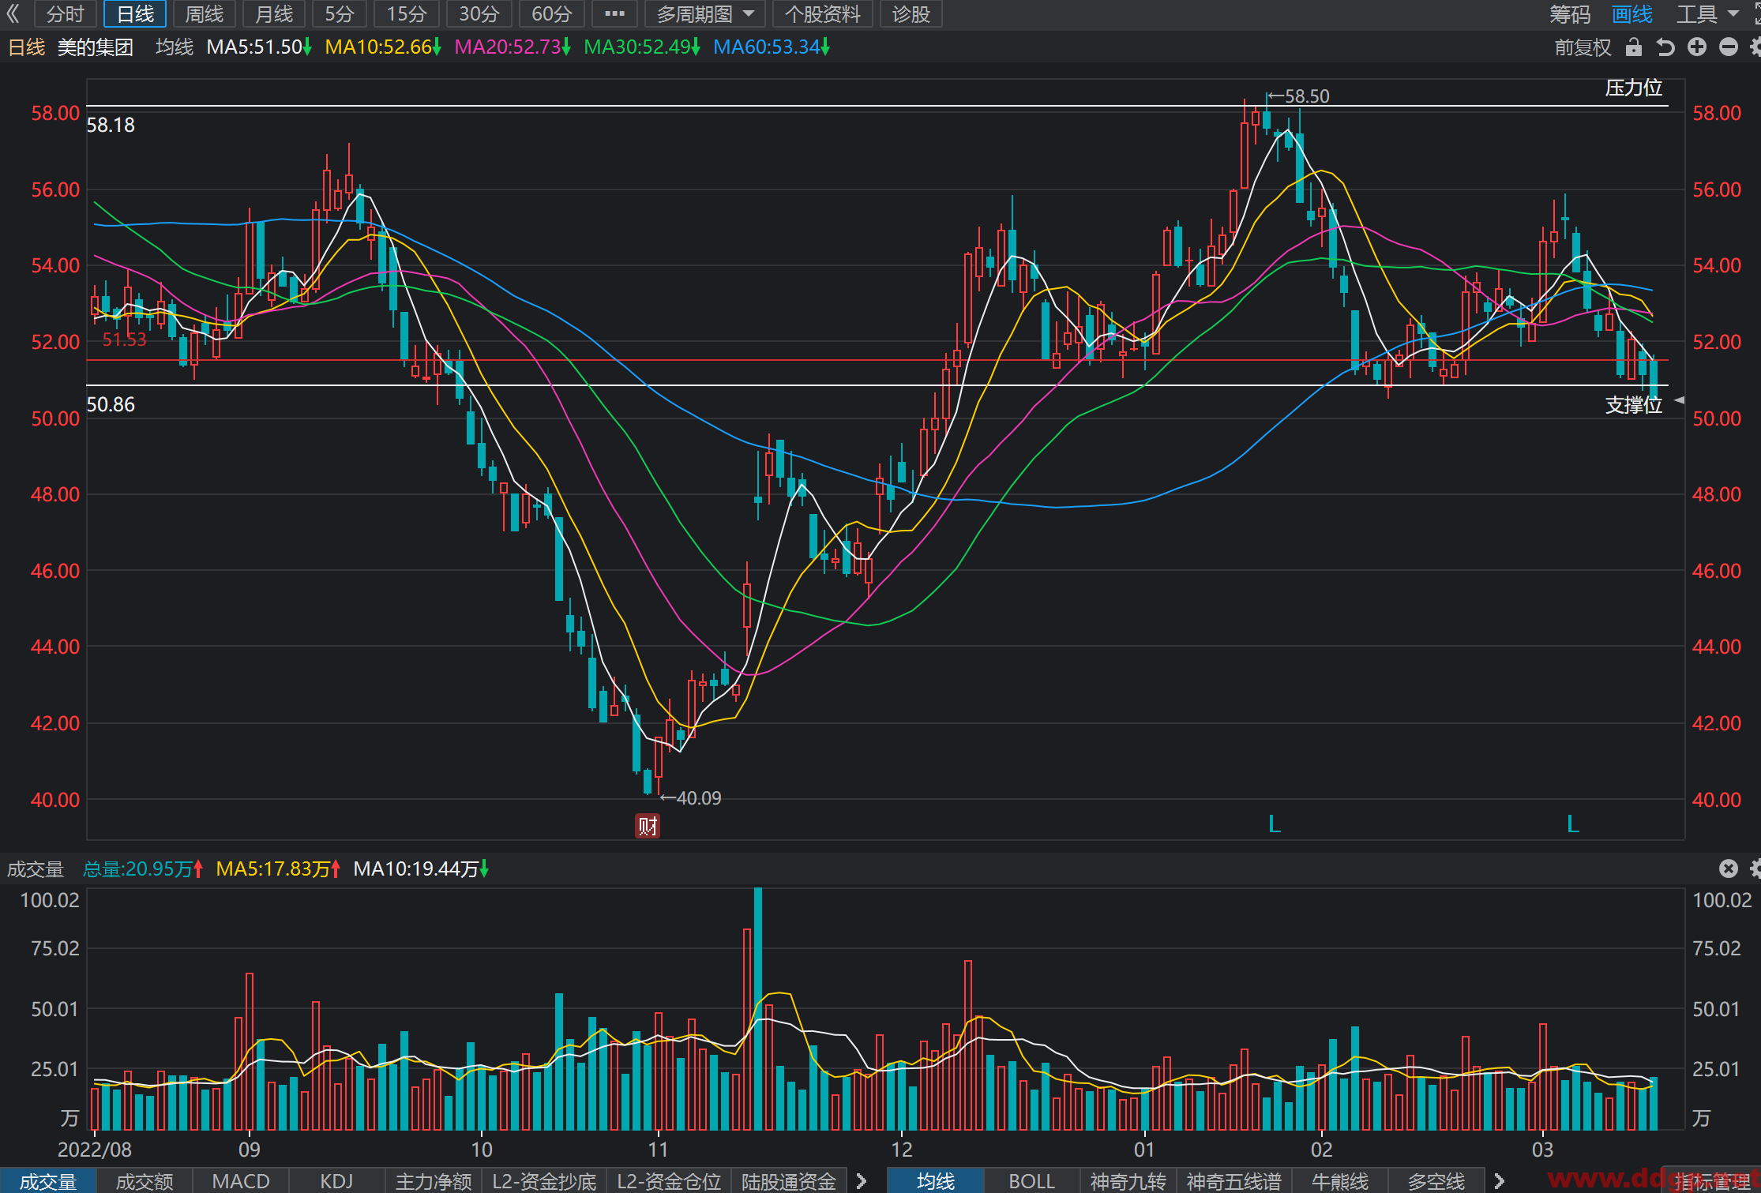Select MACD indicator tab
The width and height of the screenshot is (1761, 1193).
241,1181
